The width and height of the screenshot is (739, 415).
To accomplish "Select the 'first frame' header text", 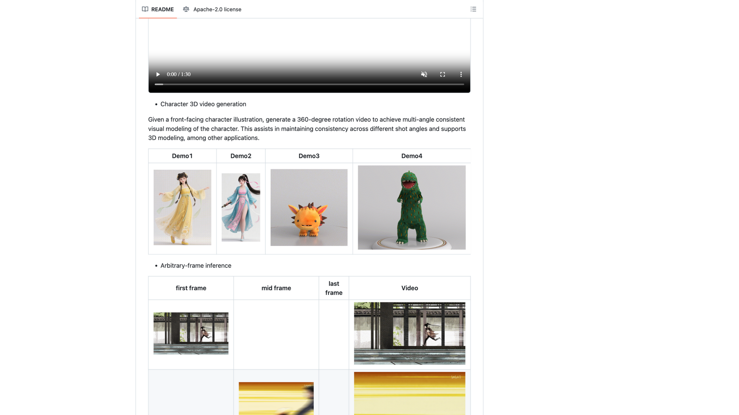I will [191, 288].
